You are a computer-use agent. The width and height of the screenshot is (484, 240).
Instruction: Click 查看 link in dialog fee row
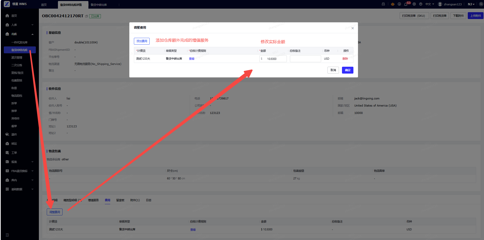point(192,59)
